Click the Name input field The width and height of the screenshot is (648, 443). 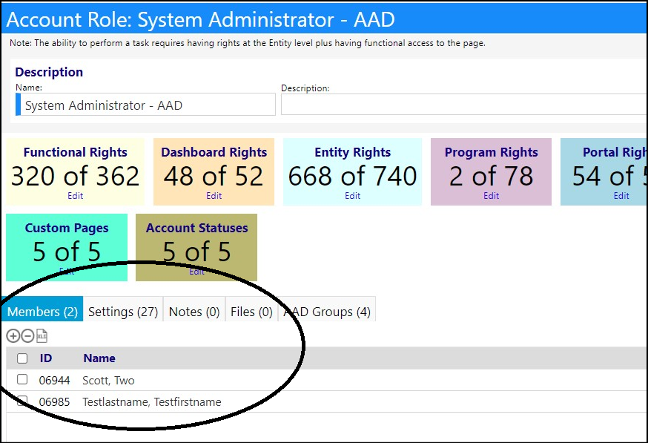coord(145,105)
